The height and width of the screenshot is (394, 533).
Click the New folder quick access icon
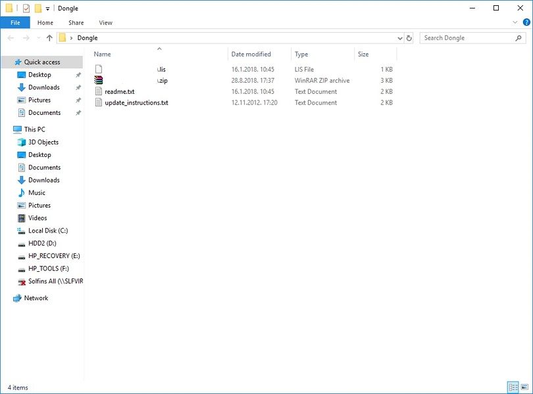(38, 9)
